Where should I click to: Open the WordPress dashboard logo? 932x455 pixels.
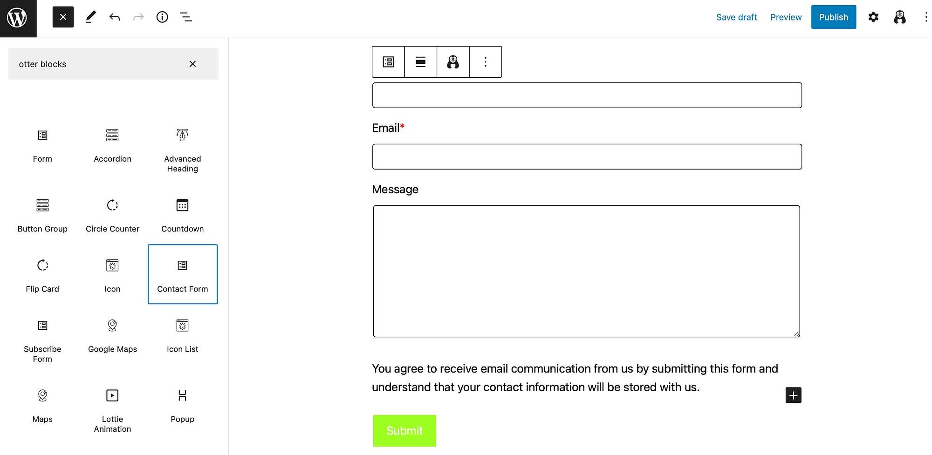pyautogui.click(x=17, y=18)
